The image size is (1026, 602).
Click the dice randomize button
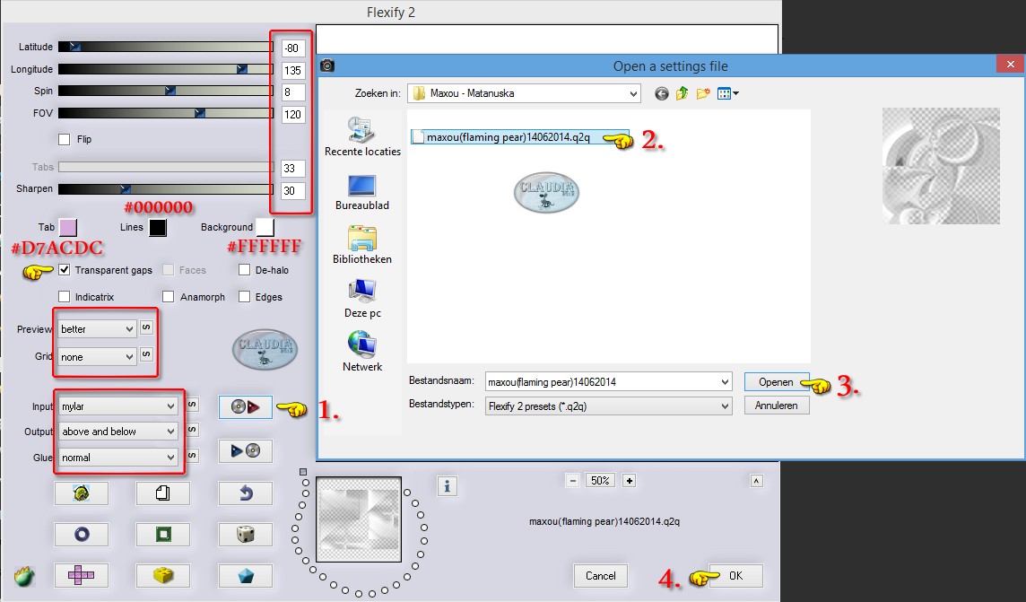pyautogui.click(x=246, y=535)
